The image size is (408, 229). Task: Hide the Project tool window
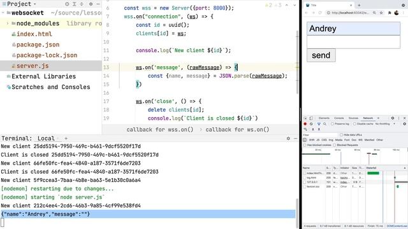[98, 4]
